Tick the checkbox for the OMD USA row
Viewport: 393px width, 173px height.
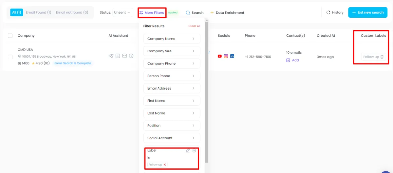point(10,57)
